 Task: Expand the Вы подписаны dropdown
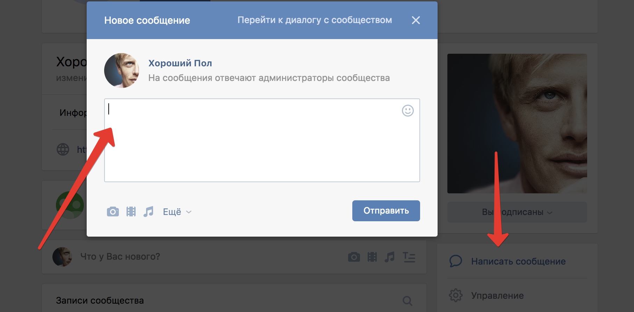tap(517, 212)
